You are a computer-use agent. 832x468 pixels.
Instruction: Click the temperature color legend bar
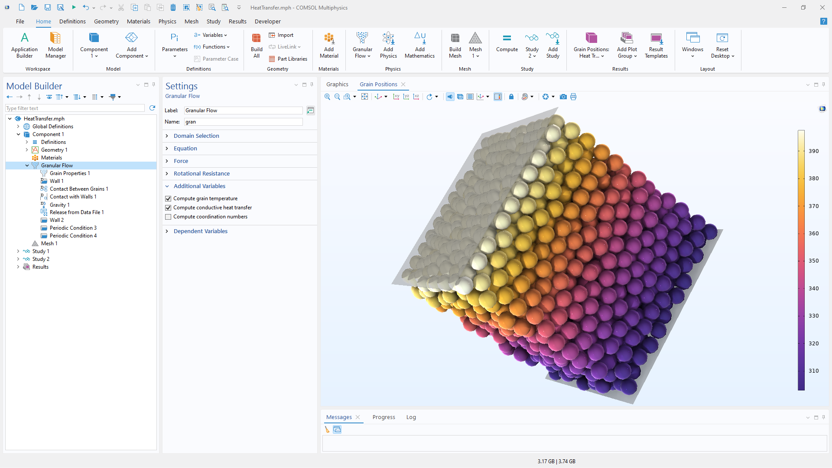[x=801, y=260]
